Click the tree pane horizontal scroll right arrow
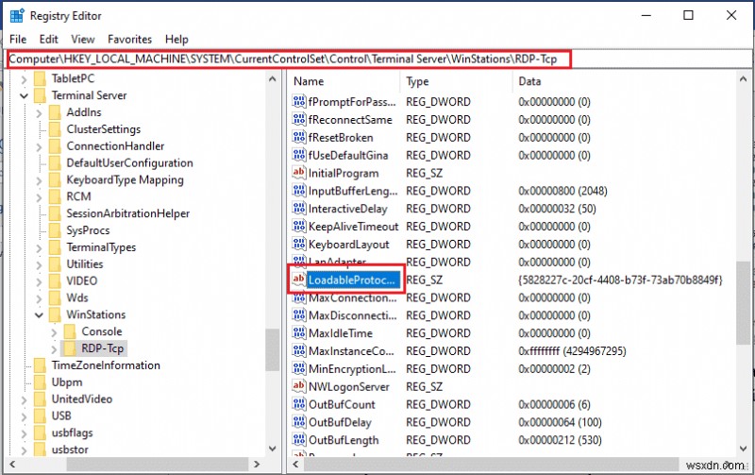 (x=257, y=465)
